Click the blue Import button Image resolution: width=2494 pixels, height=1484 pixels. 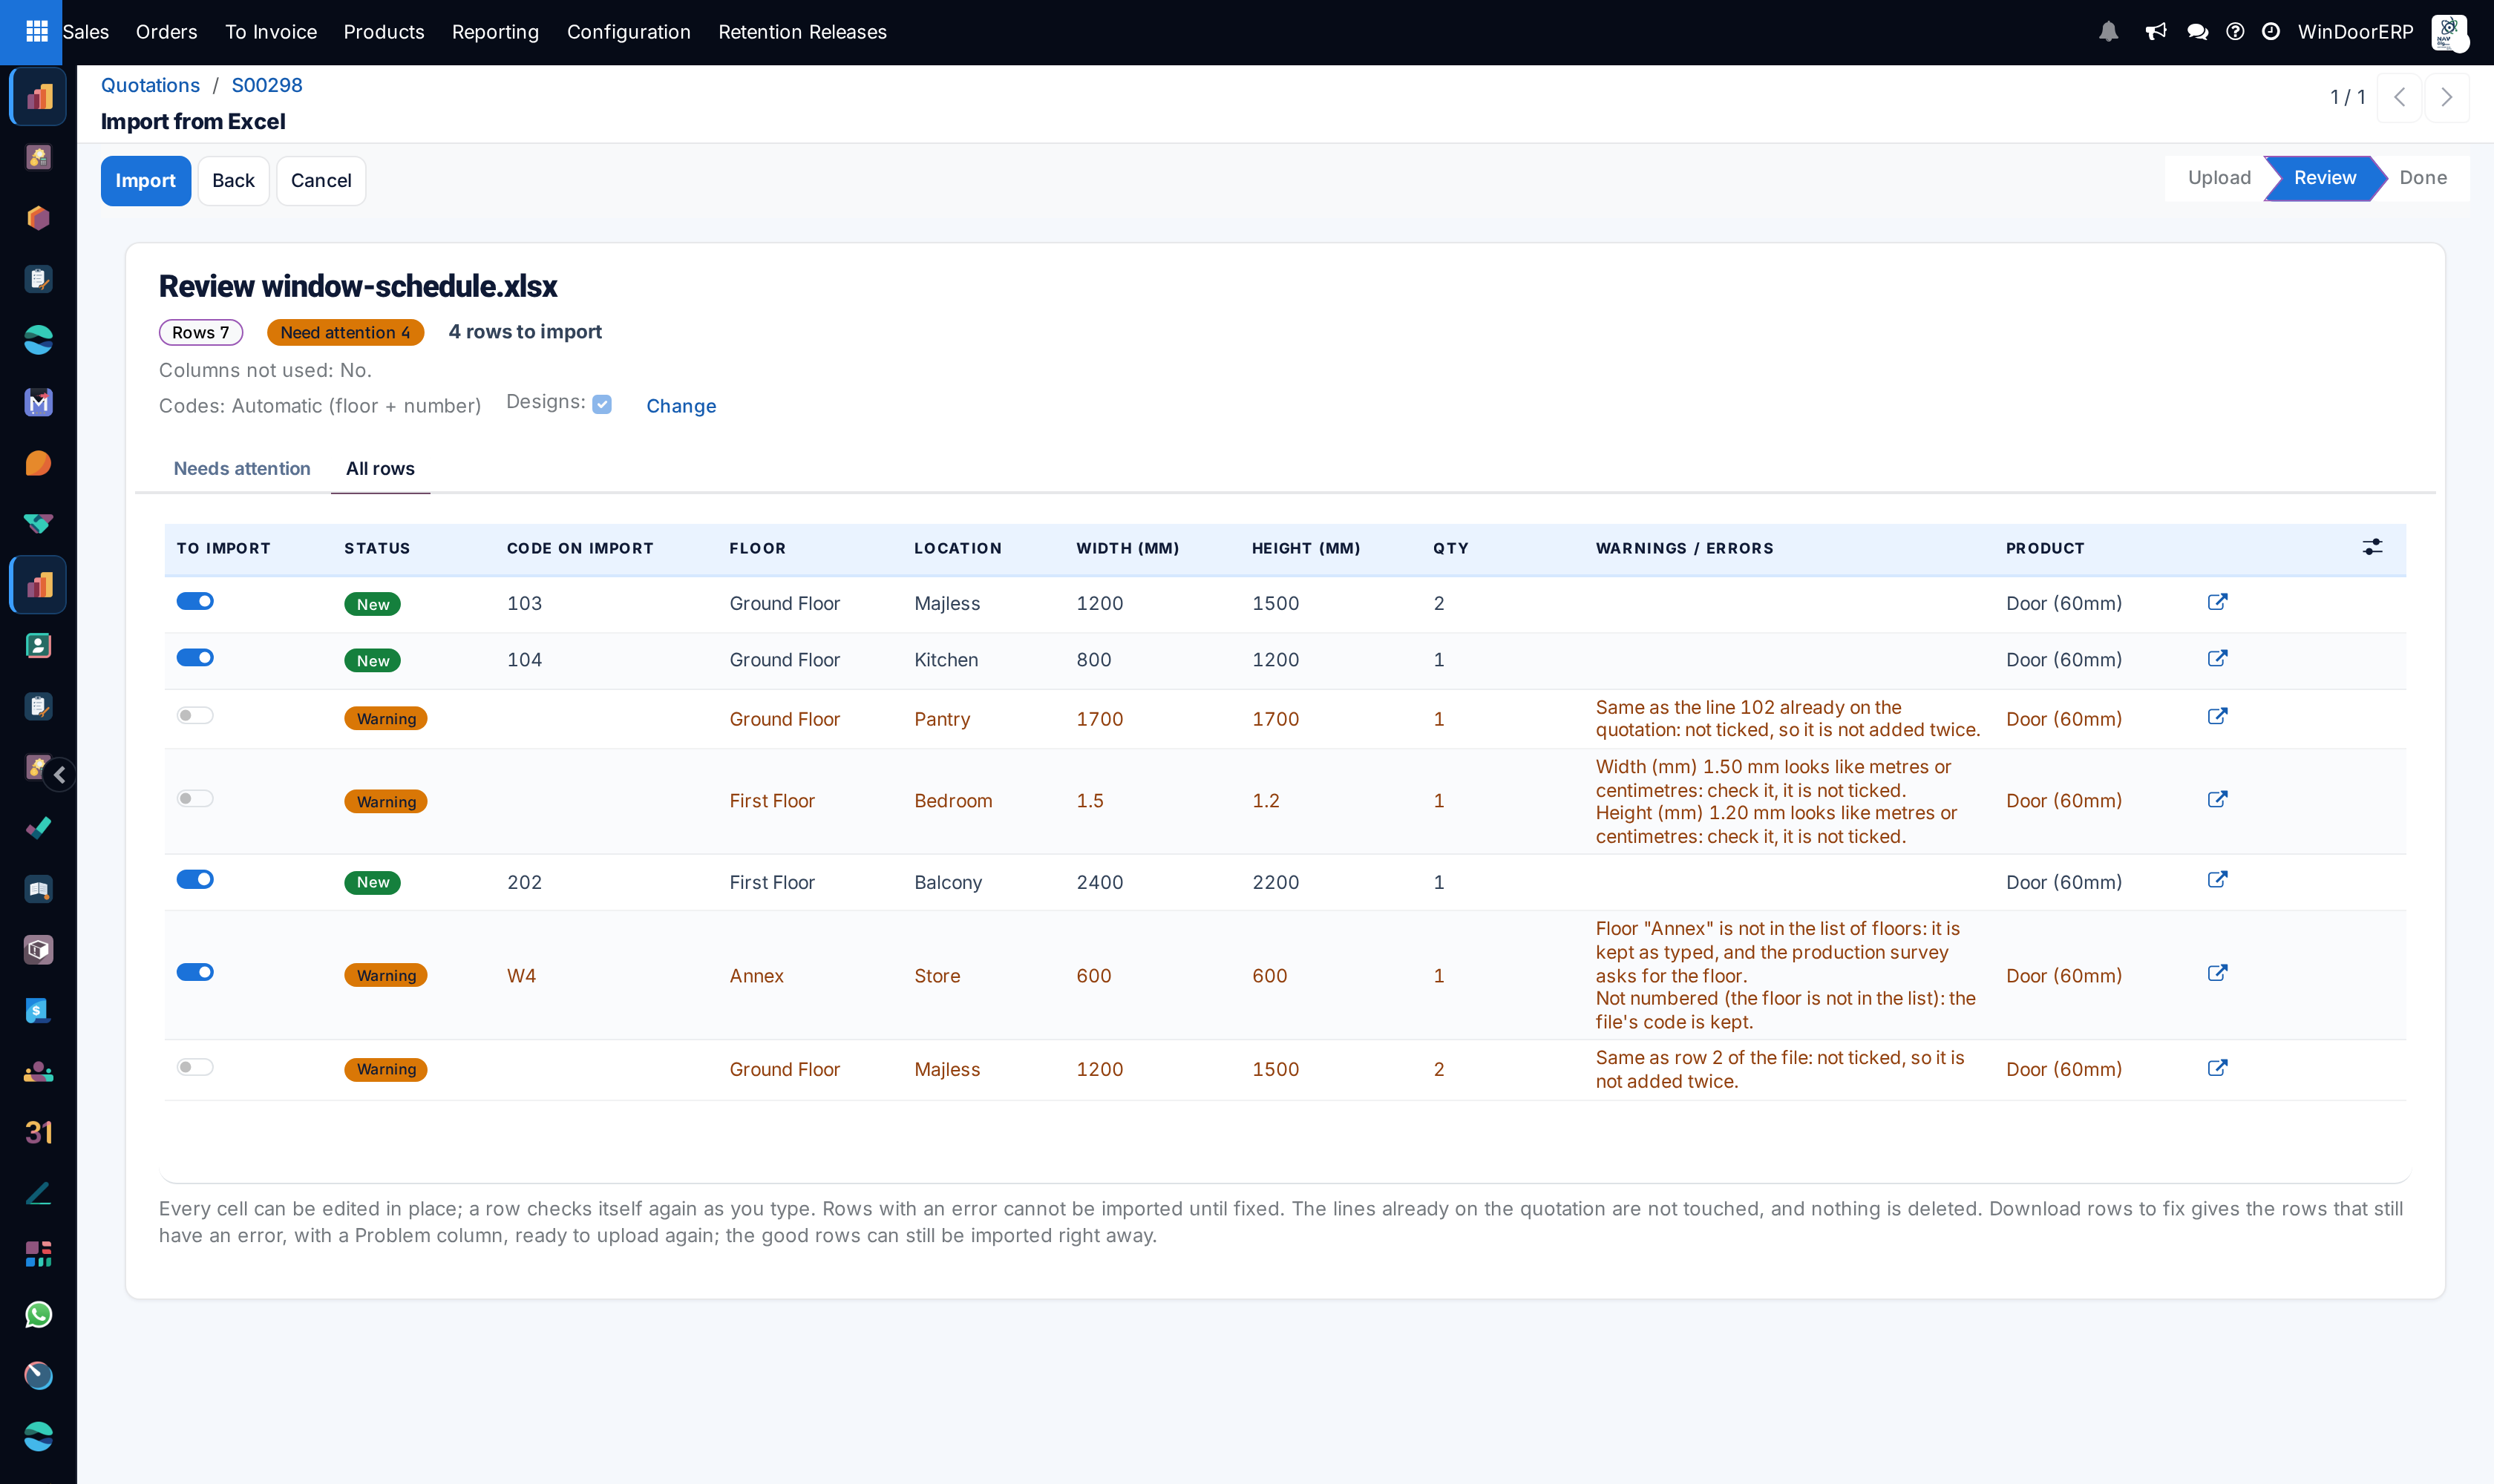(145, 181)
